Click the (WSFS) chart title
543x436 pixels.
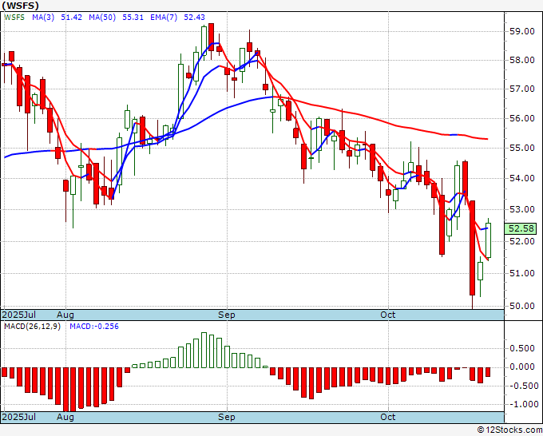tap(21, 6)
